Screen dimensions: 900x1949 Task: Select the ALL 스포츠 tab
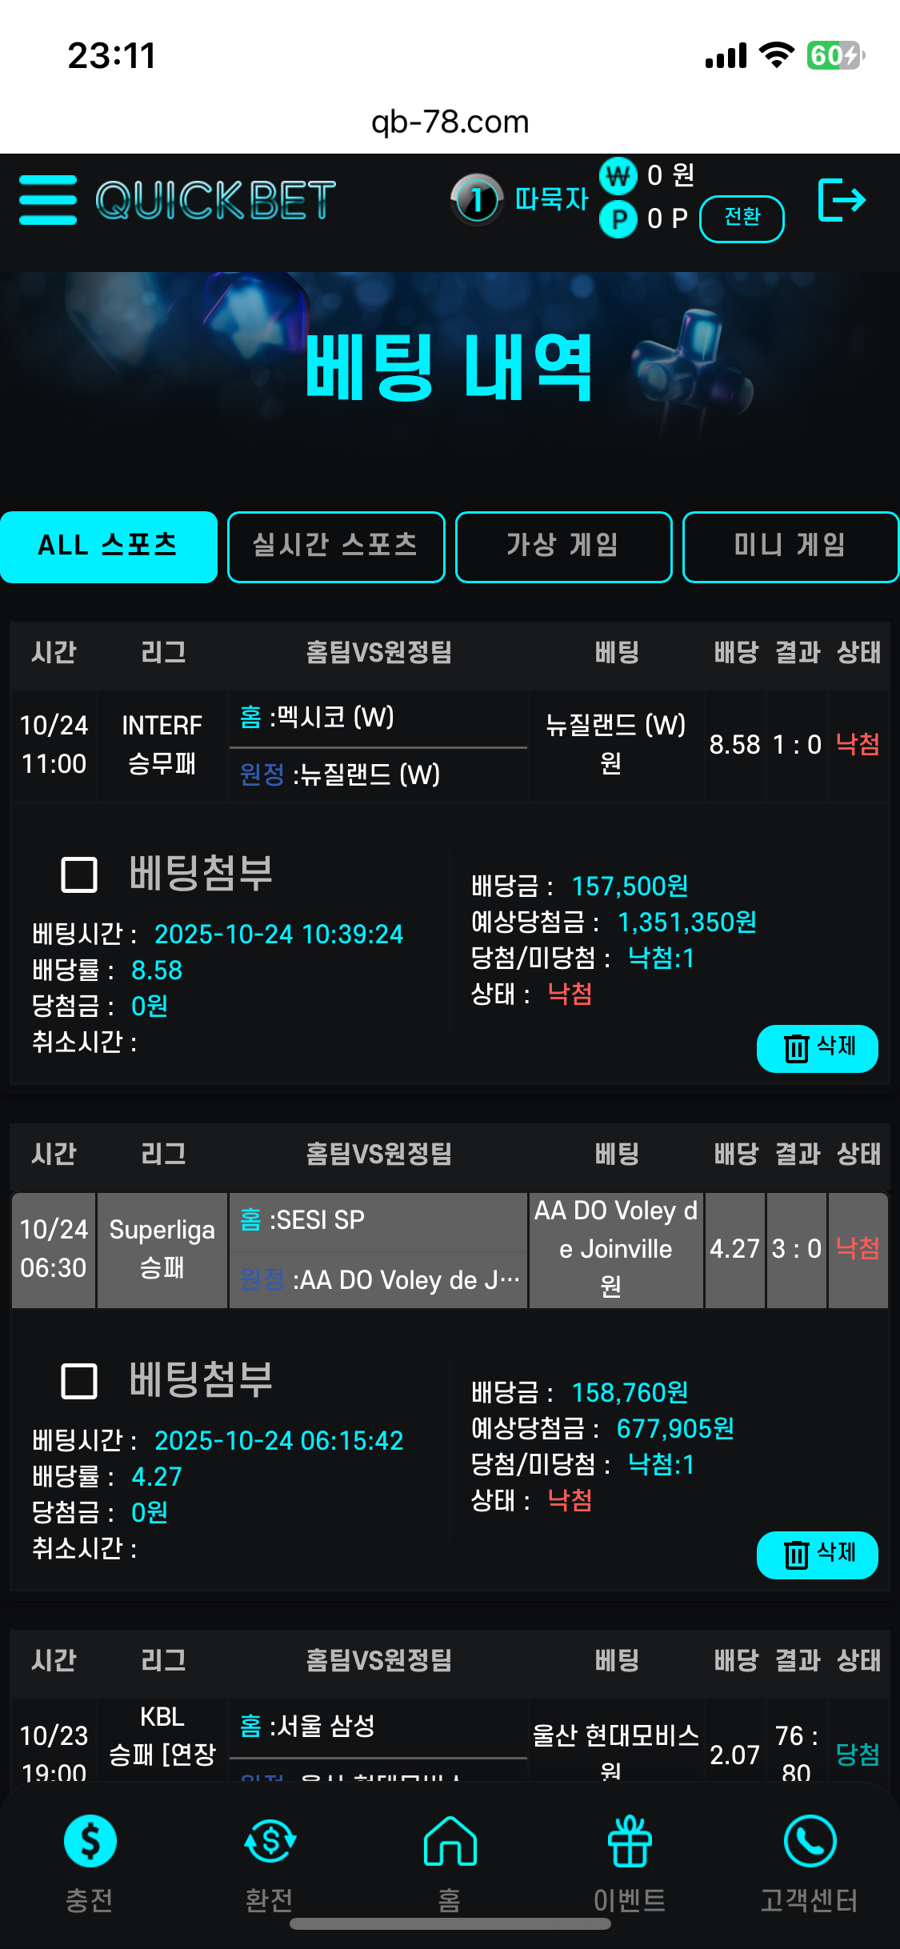pyautogui.click(x=109, y=546)
